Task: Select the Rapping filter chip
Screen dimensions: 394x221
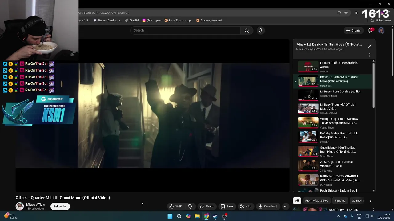Action: pos(340,200)
